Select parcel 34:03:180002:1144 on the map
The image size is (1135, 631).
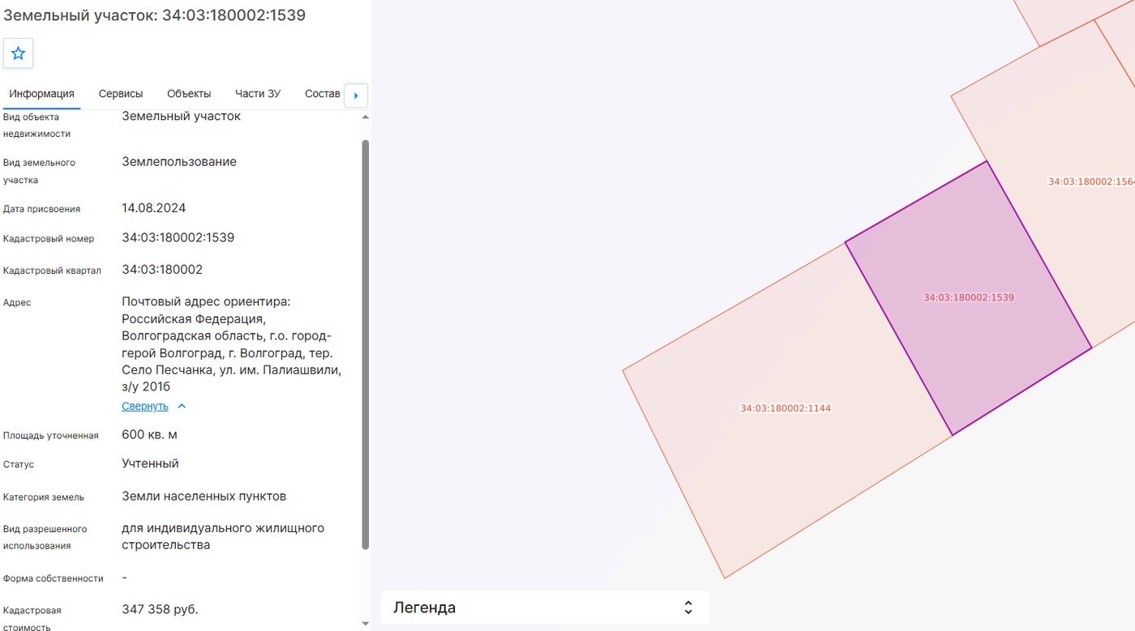coord(786,409)
